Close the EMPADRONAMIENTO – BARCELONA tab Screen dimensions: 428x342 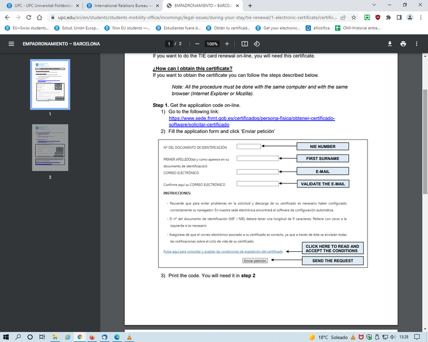237,6
